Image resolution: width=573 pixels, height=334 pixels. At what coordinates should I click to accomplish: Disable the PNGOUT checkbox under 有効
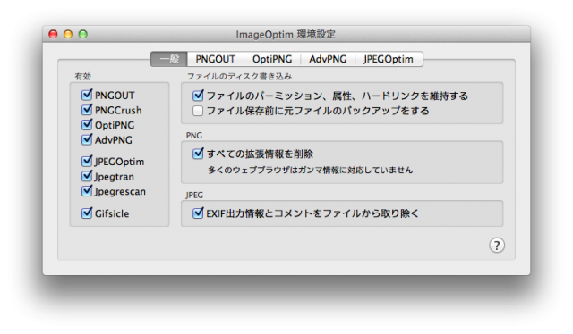click(87, 95)
